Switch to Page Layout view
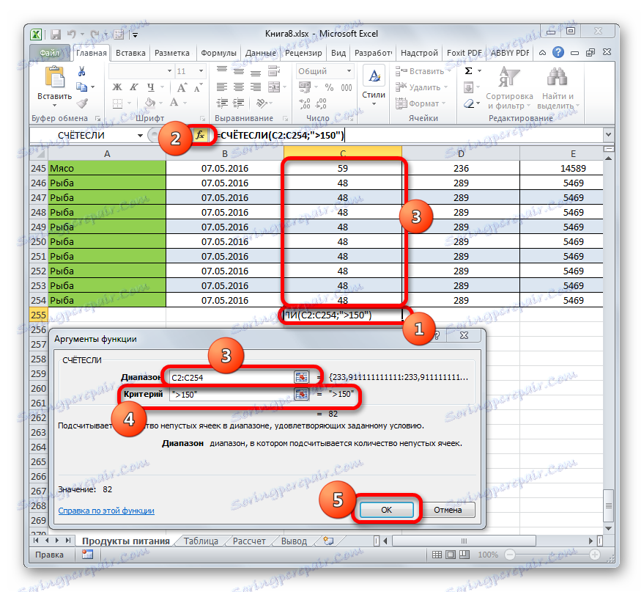 pyautogui.click(x=451, y=555)
